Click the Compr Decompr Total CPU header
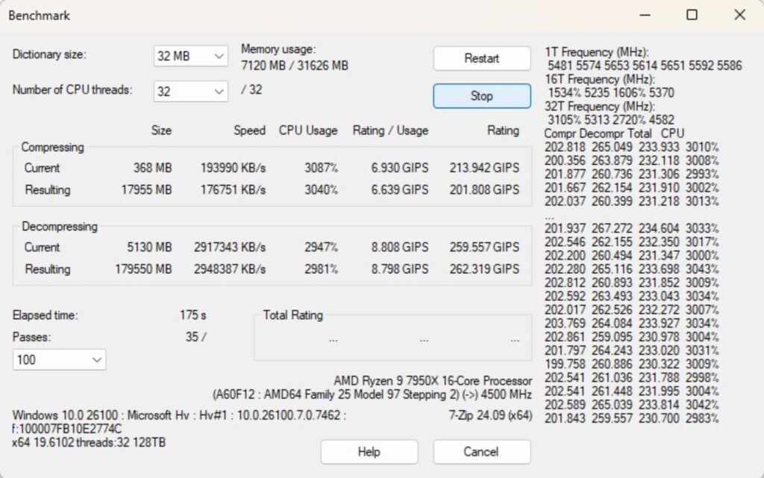The image size is (764, 478). (615, 133)
